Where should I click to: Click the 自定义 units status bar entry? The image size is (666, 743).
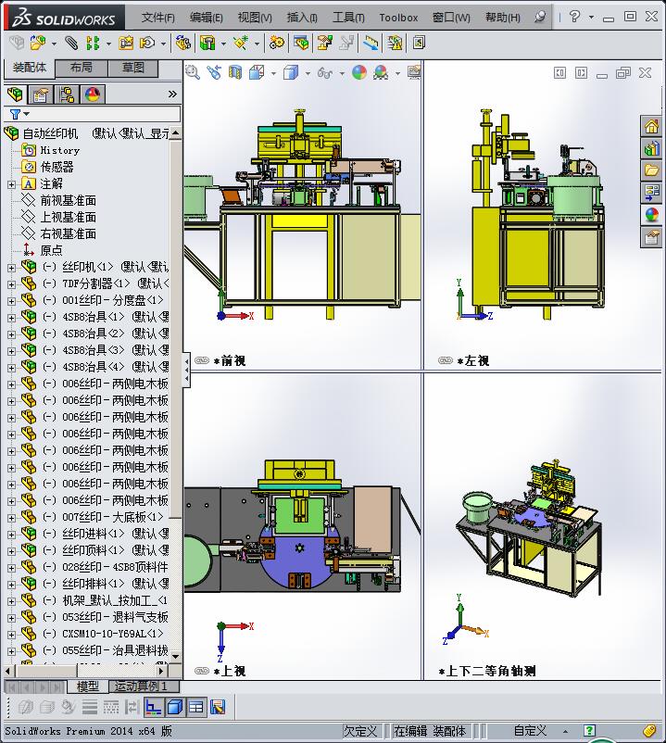530,731
